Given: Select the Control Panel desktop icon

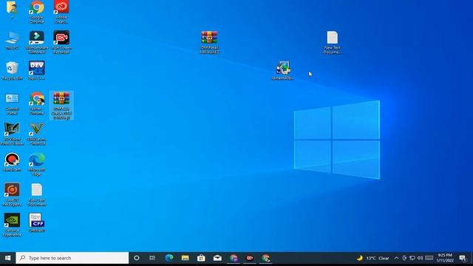Looking at the screenshot, I should pos(12,103).
